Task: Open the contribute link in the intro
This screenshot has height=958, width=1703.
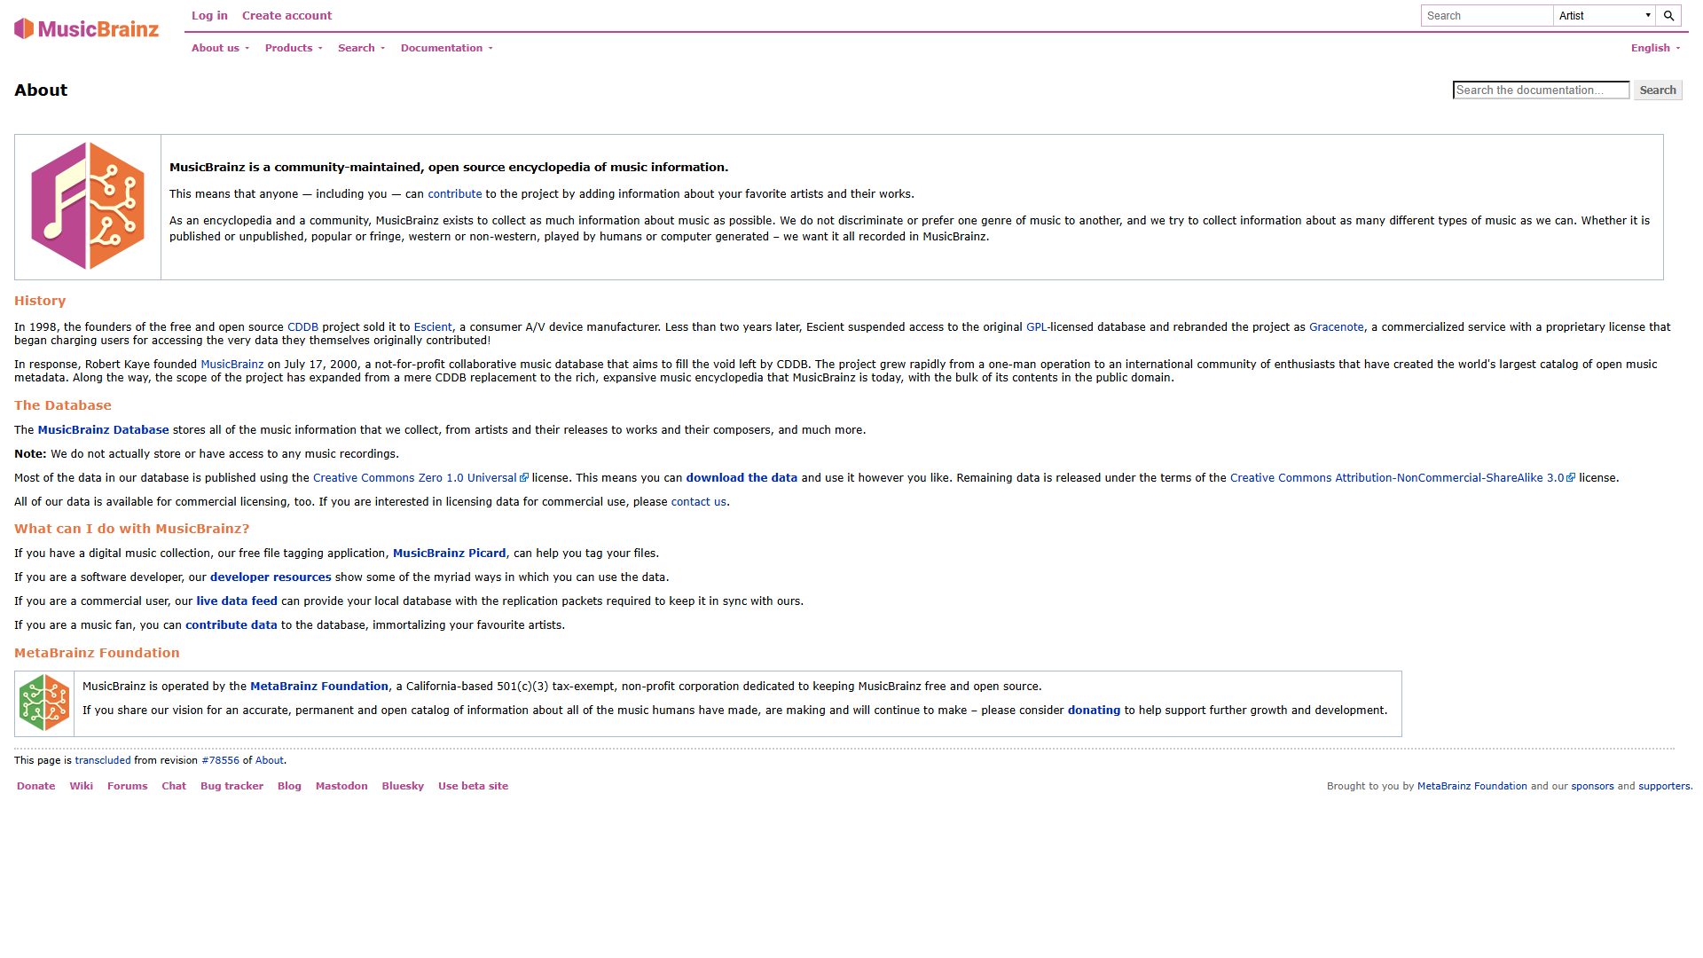Action: [x=455, y=194]
